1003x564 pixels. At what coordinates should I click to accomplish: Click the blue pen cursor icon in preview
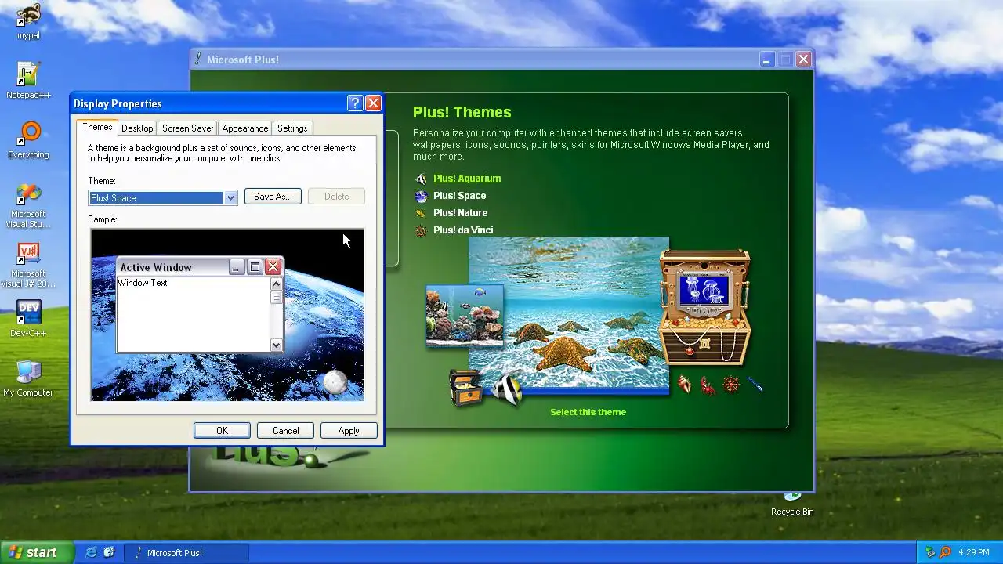coord(755,385)
